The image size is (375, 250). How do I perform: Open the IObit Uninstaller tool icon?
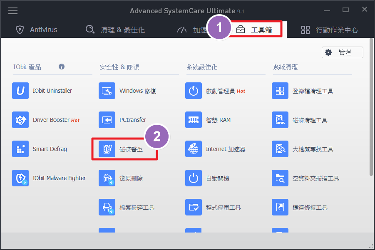(20, 91)
